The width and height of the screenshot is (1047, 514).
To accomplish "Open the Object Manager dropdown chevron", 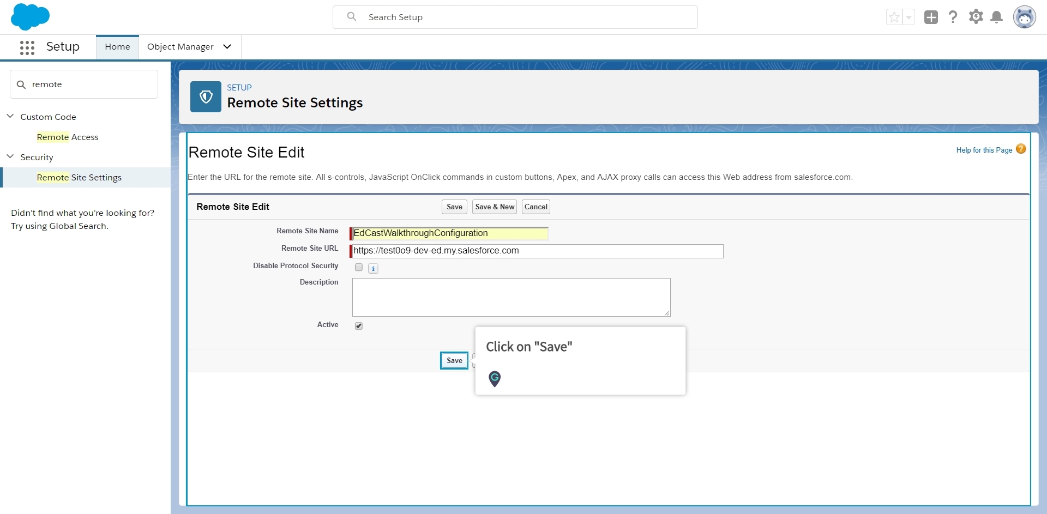I will pos(227,47).
